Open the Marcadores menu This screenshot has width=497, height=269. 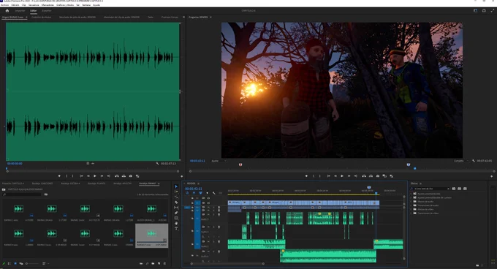(48, 5)
